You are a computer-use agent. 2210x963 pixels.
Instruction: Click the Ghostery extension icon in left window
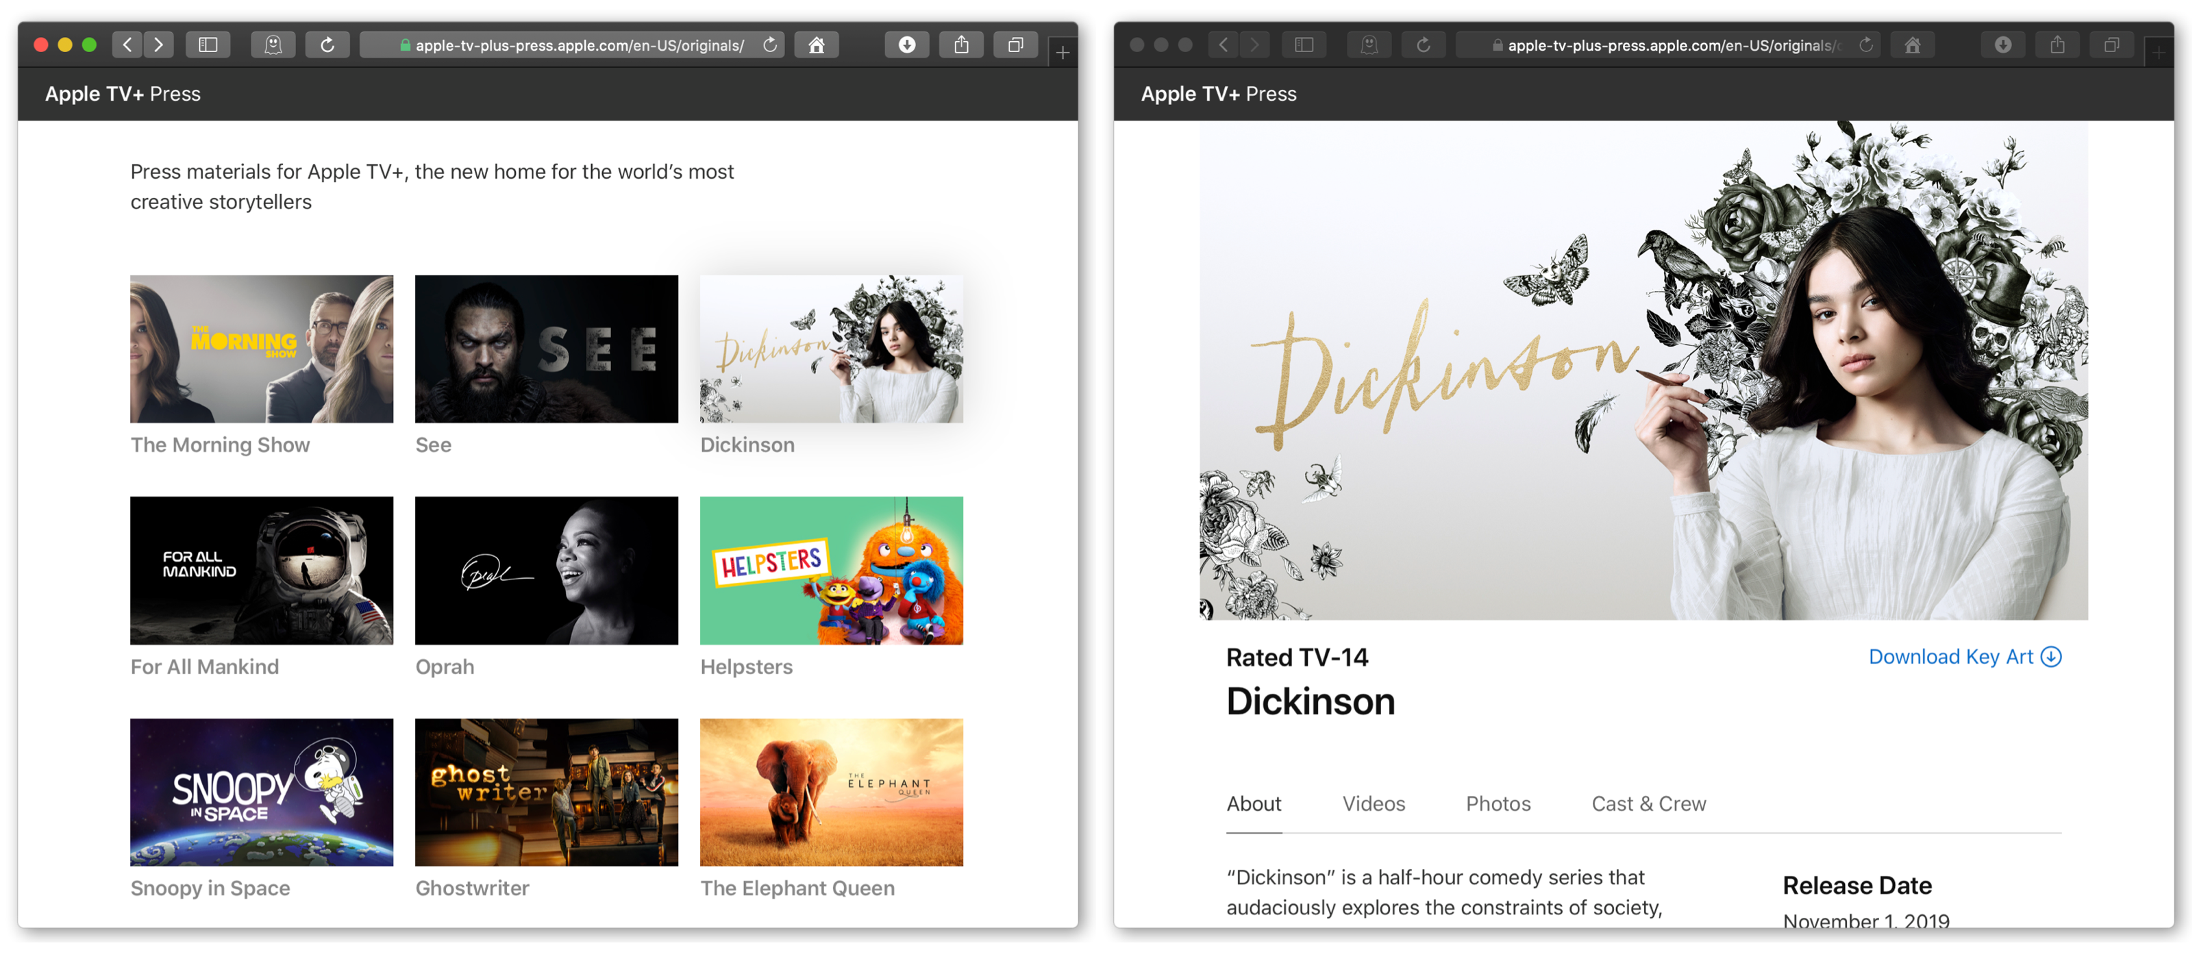tap(273, 45)
